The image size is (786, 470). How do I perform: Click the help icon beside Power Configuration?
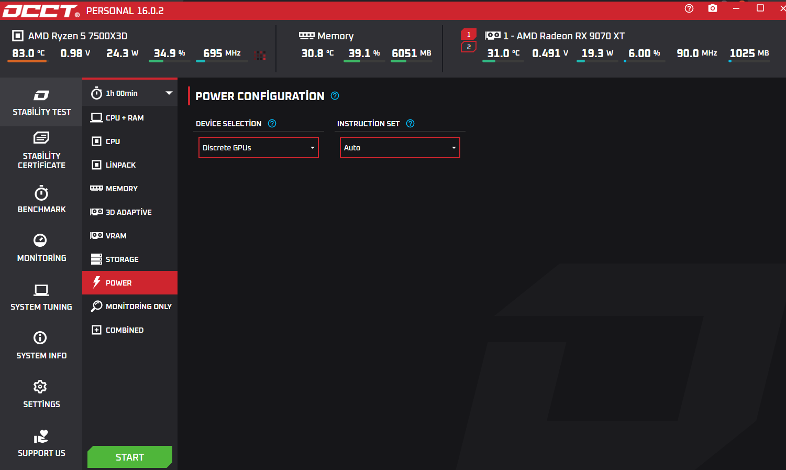[335, 96]
